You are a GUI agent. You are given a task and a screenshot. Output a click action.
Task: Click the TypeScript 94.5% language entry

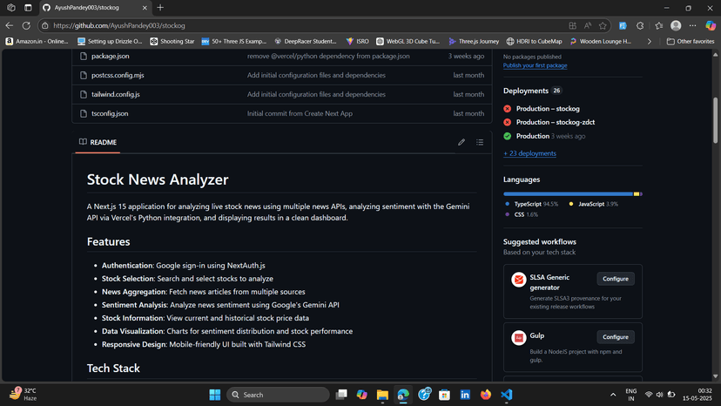pos(531,204)
